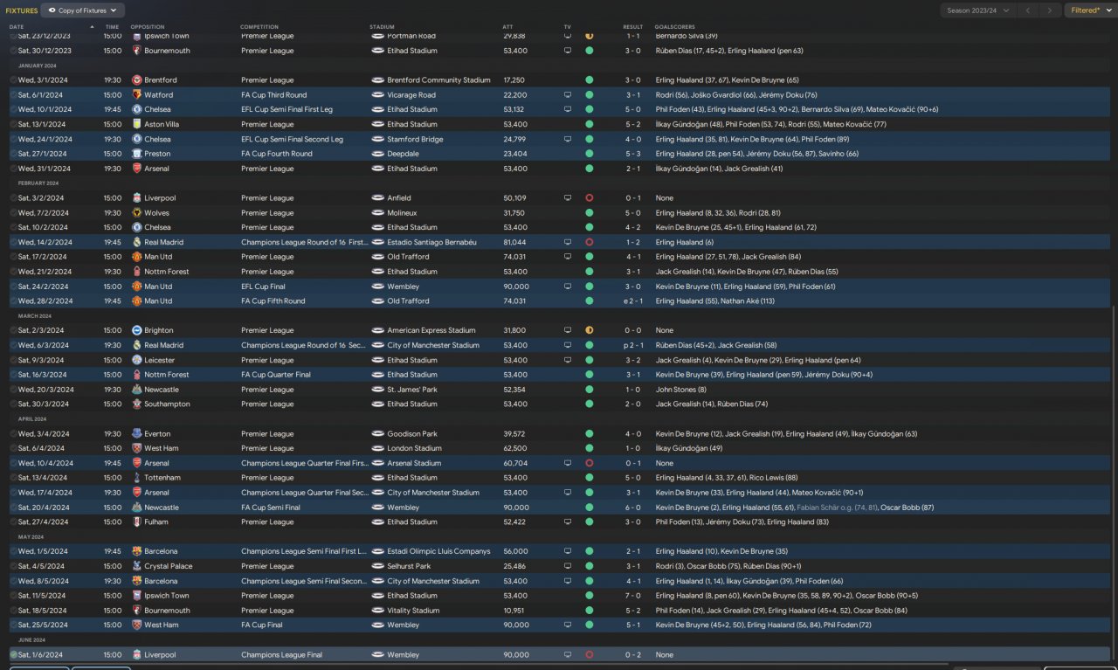
Task: Tick the row selector for Sat, 1/6/2024
Action: point(13,654)
